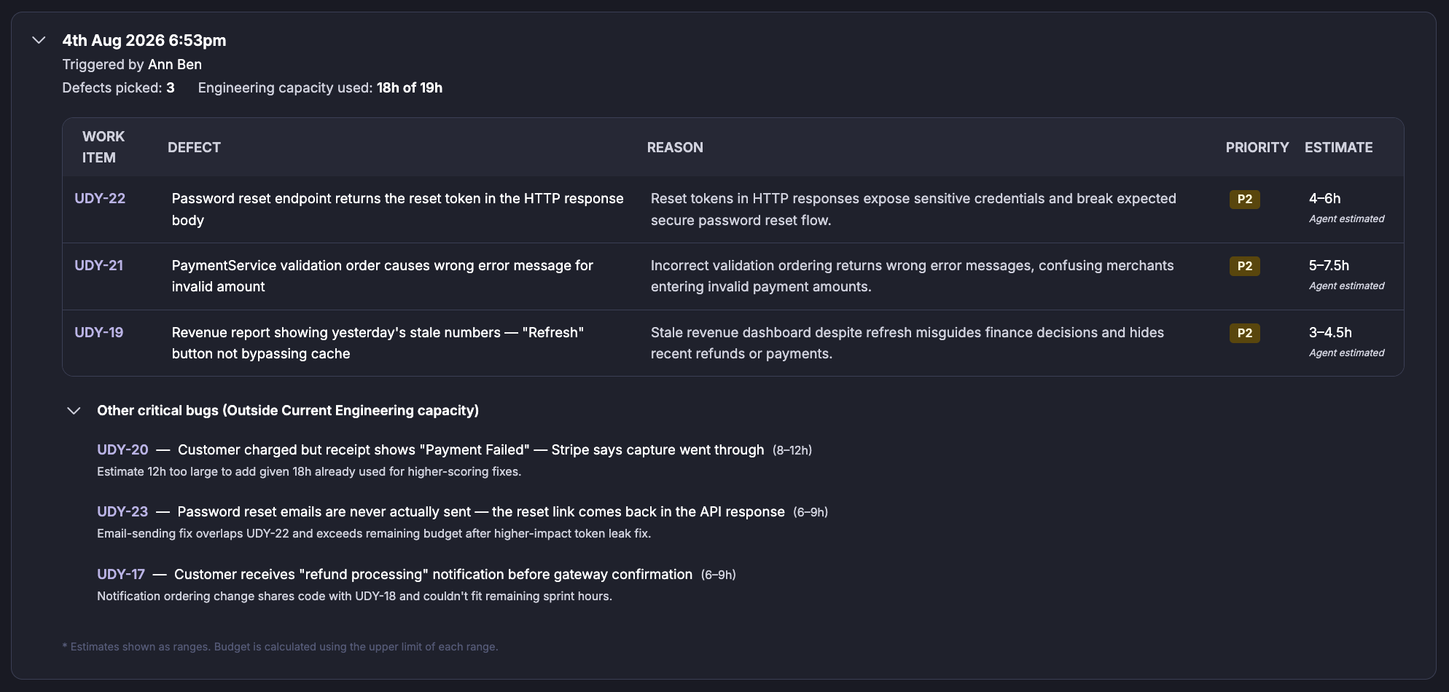Open work item UDY-22
This screenshot has width=1449, height=692.
100,198
